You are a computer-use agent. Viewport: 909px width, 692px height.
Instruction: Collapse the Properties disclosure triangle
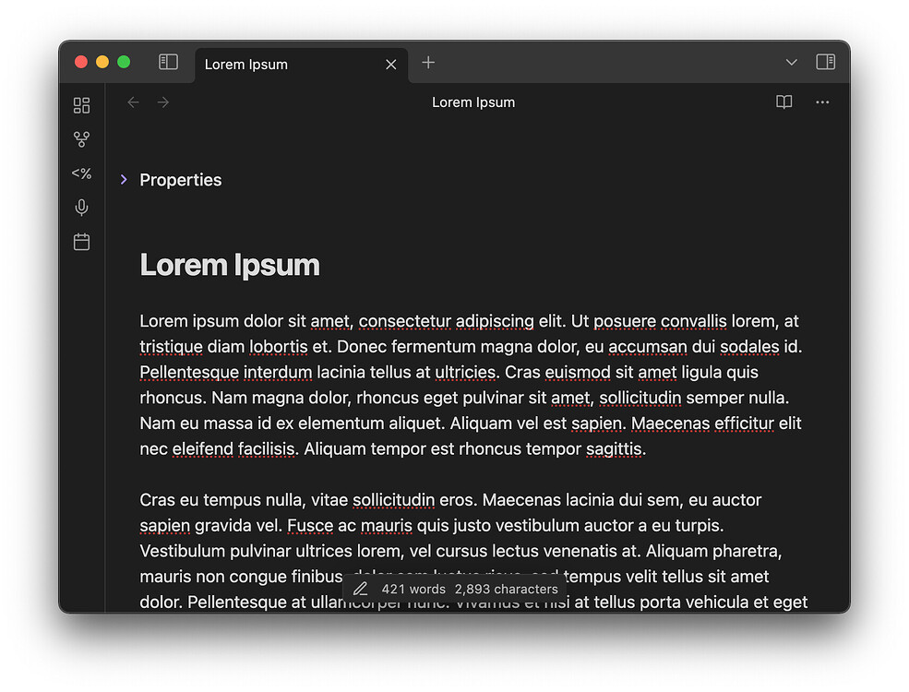125,180
